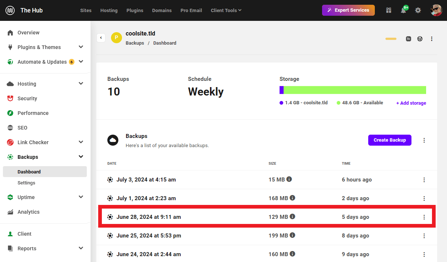Open the options menu next to Create Backup
This screenshot has width=447, height=262.
click(424, 140)
